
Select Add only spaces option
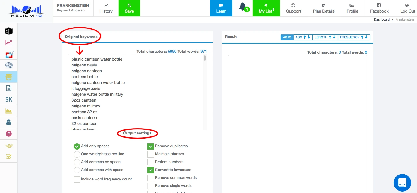click(x=77, y=146)
